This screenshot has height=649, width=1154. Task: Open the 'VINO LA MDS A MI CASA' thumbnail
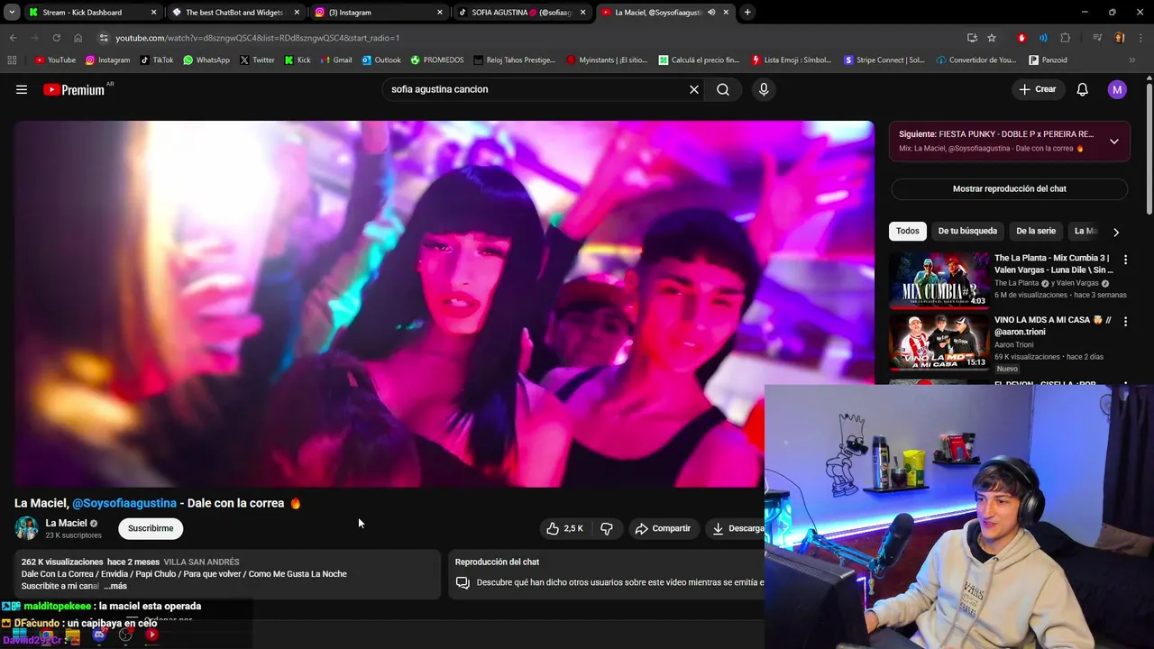coord(939,342)
